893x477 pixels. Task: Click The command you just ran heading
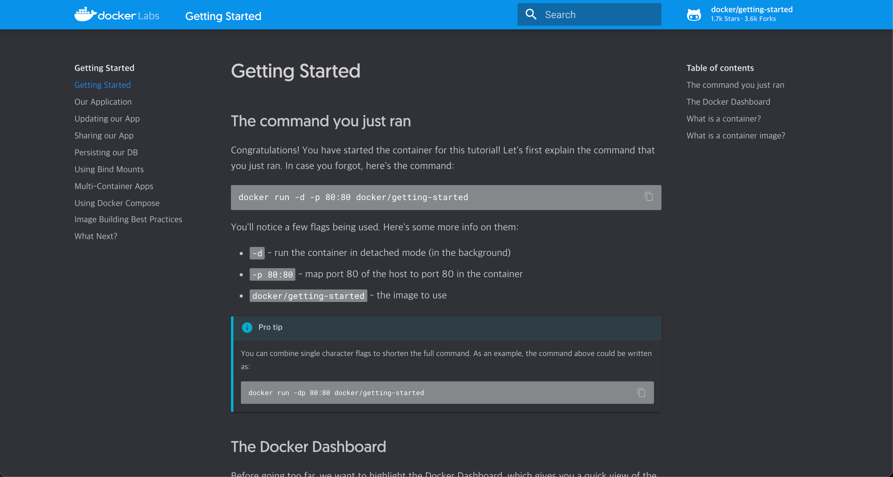(x=321, y=121)
